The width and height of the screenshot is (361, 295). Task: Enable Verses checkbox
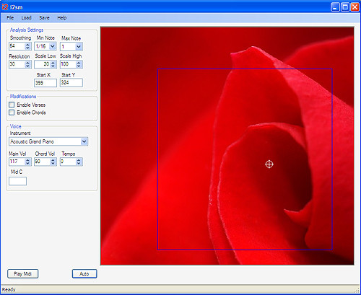click(12, 105)
